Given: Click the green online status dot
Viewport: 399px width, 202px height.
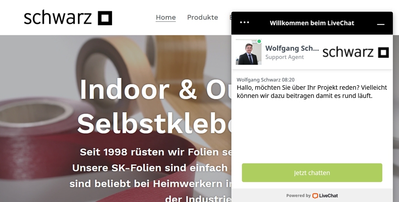Looking at the screenshot, I should (x=259, y=41).
